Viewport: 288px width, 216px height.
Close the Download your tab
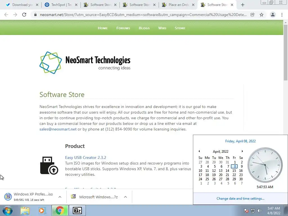37,5
